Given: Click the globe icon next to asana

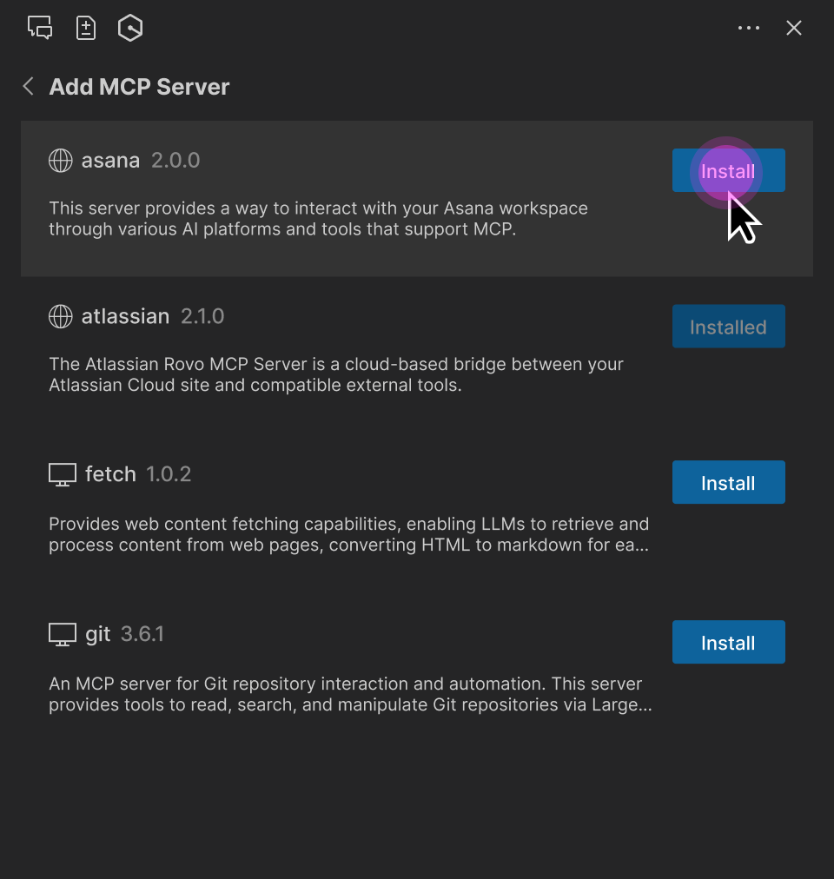Looking at the screenshot, I should pos(60,160).
